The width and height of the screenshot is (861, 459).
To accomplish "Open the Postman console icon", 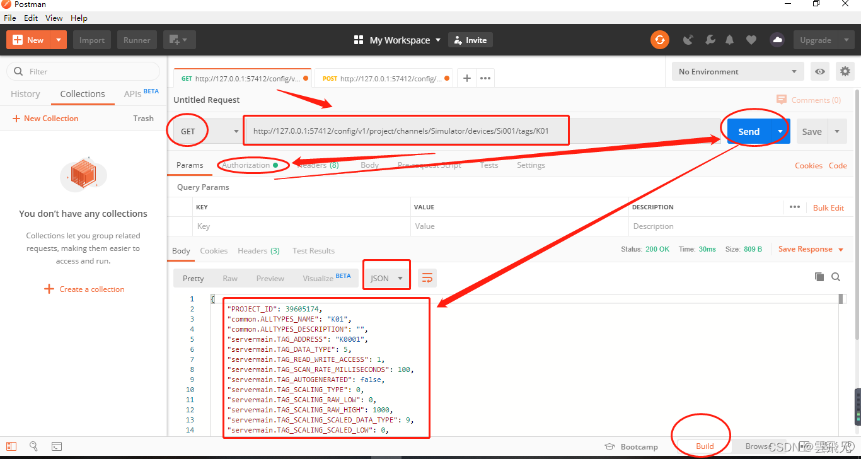I will [57, 446].
